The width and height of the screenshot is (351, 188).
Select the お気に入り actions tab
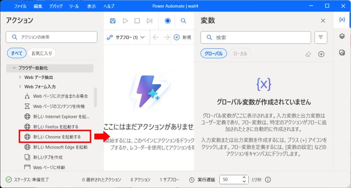point(42,53)
